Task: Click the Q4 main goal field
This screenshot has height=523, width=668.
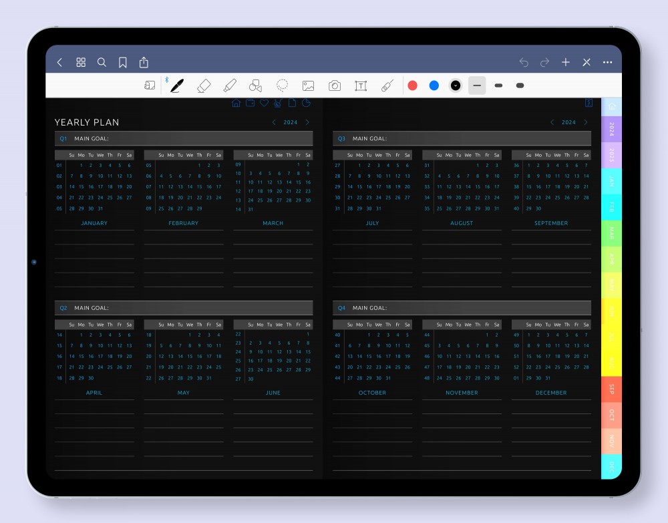Action: click(x=462, y=308)
